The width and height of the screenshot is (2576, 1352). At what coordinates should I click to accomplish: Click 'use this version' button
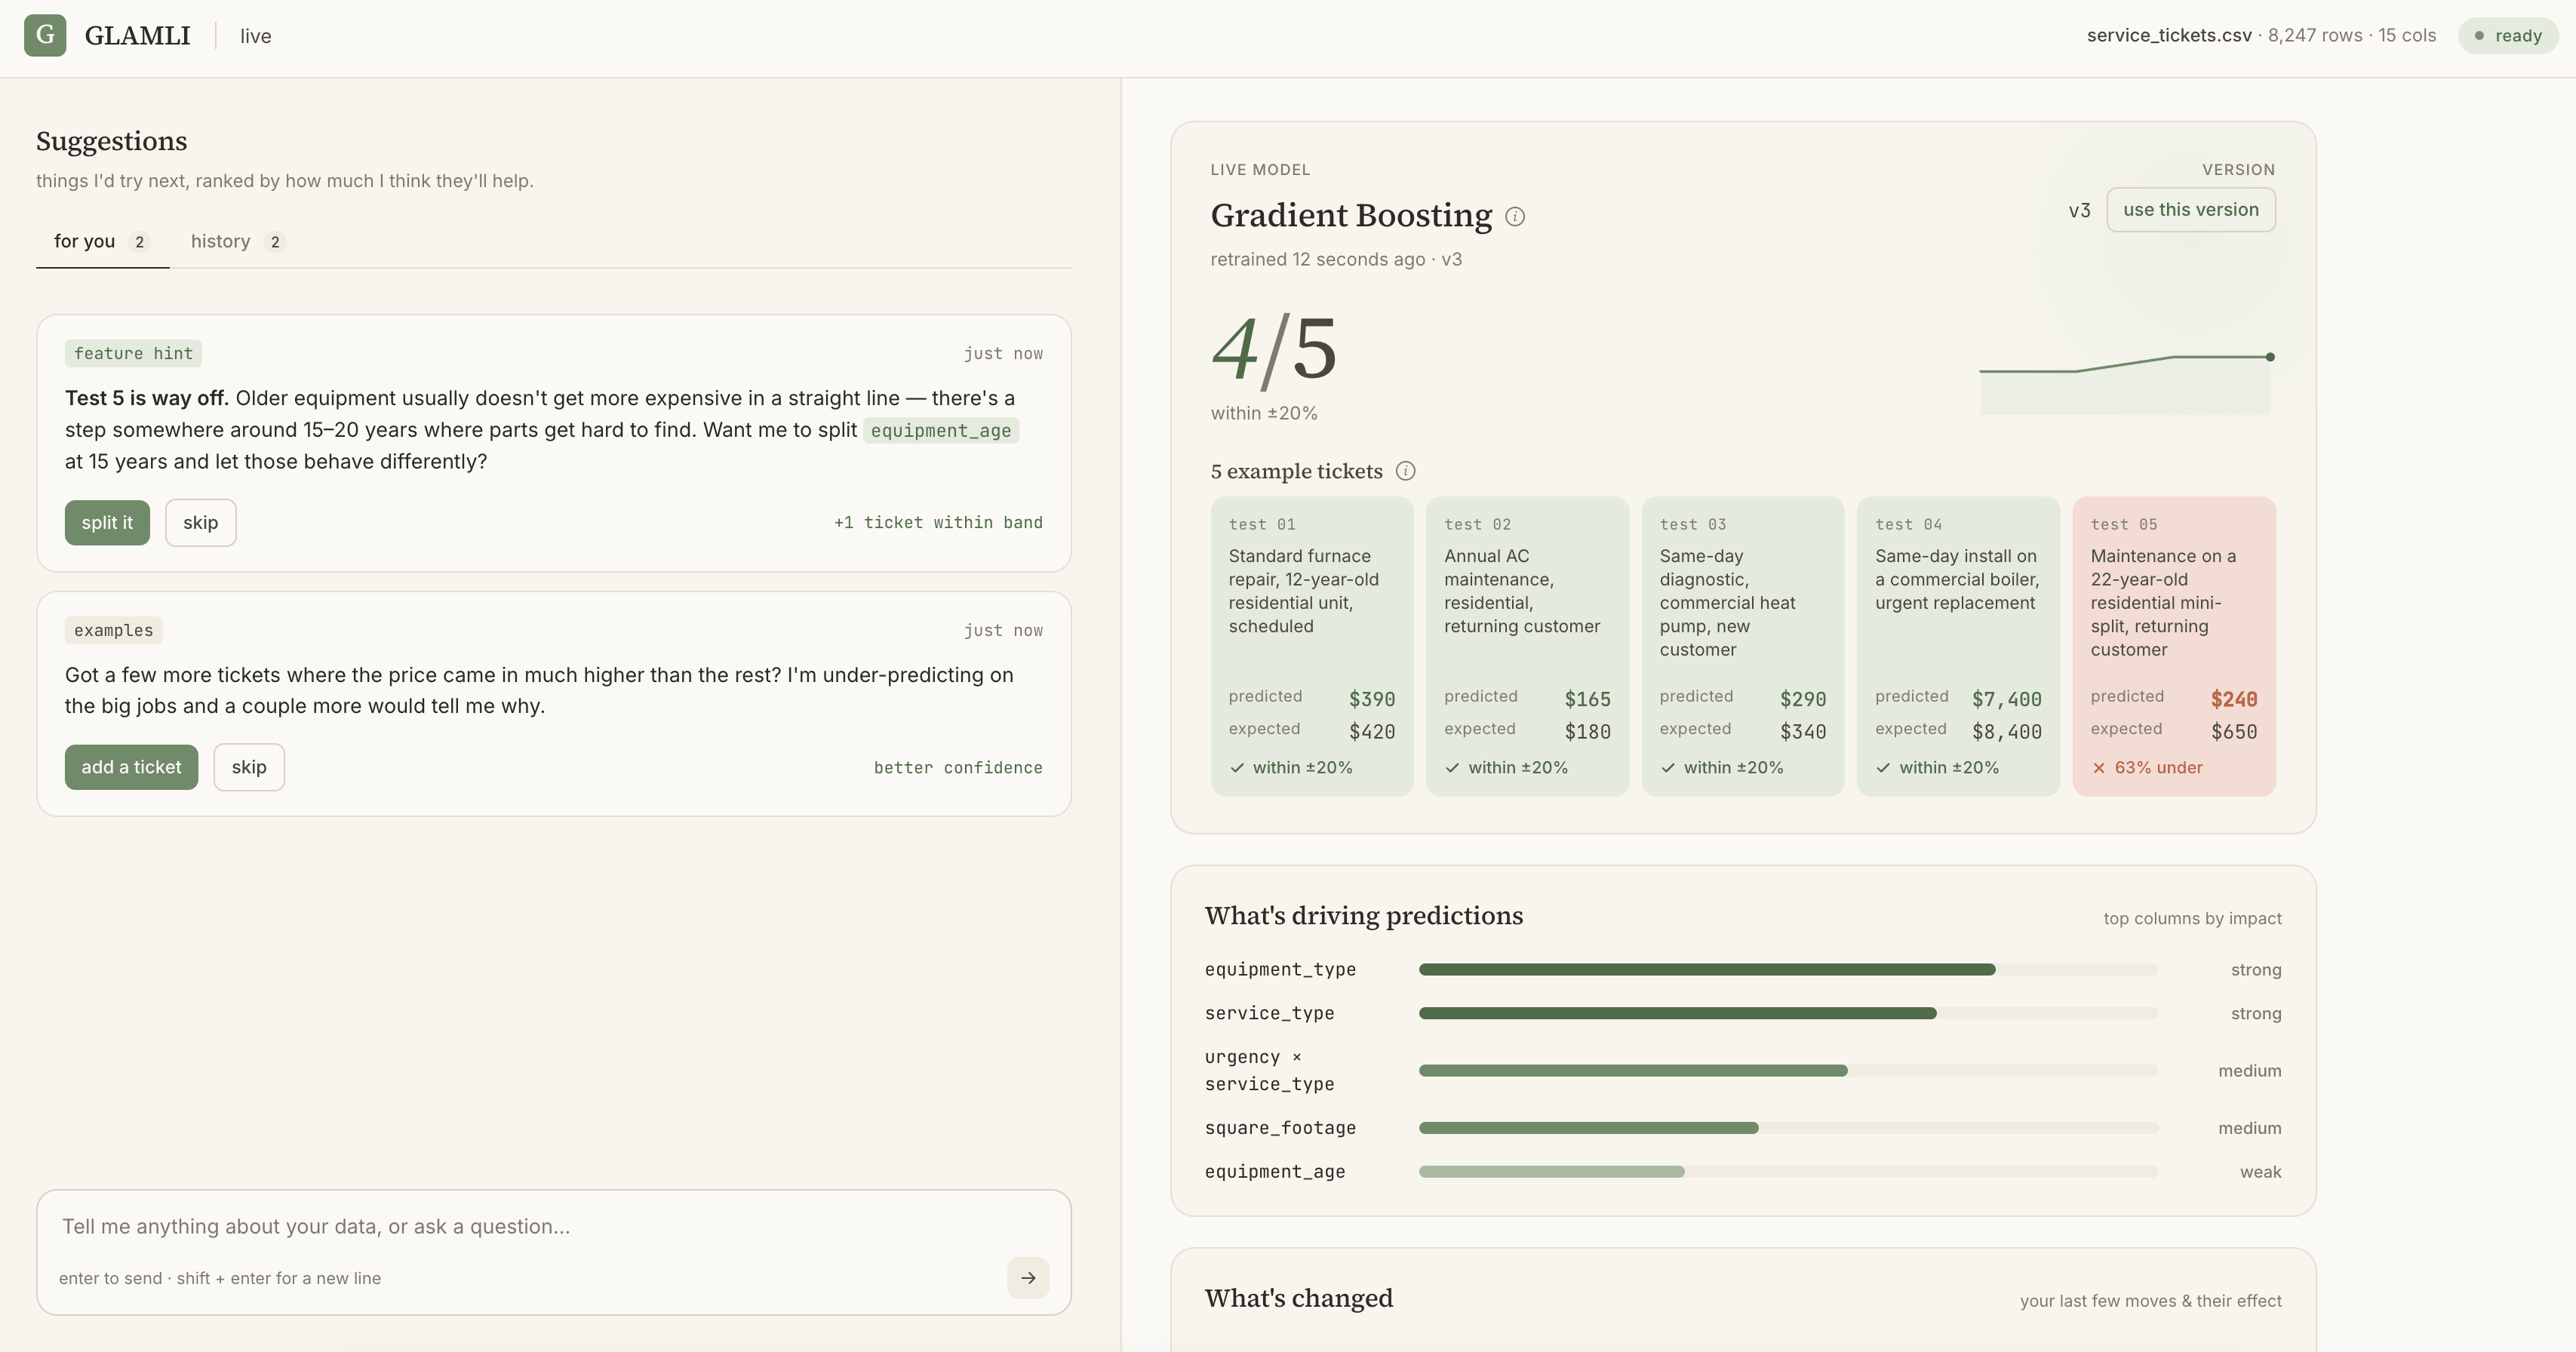tap(2190, 210)
